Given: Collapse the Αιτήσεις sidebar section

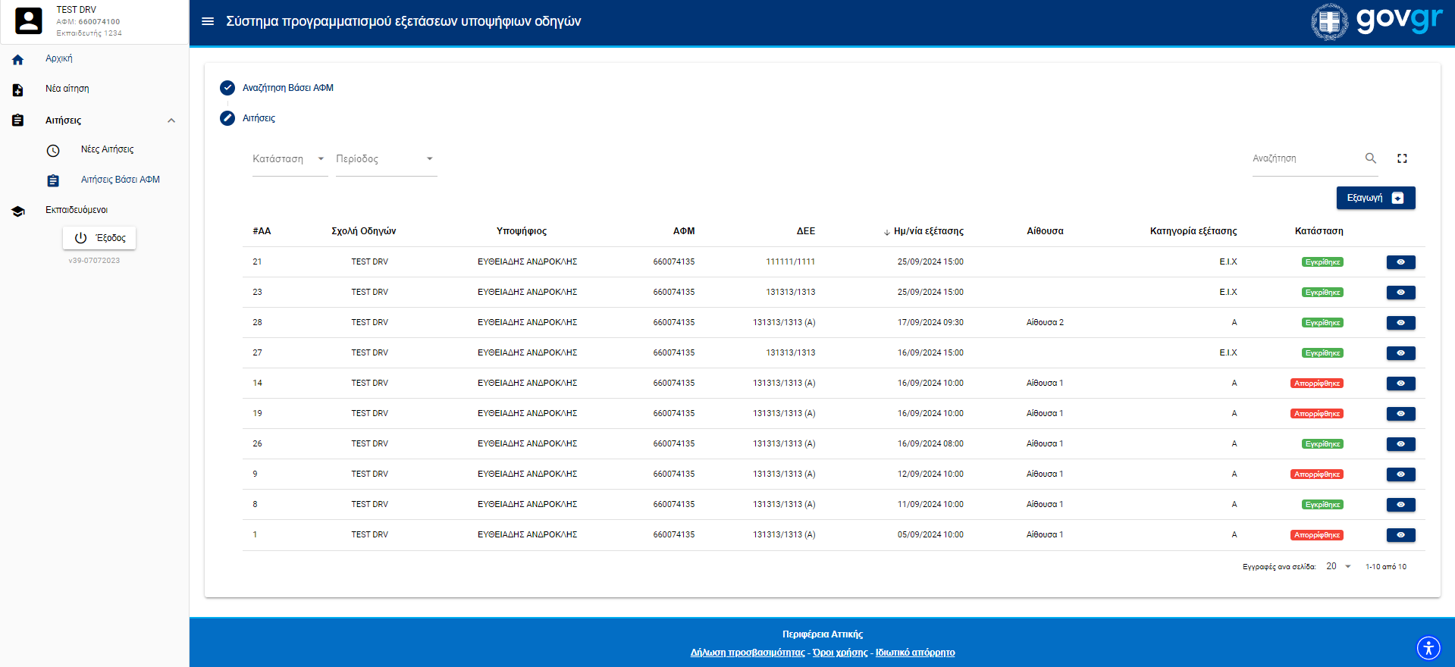Looking at the screenshot, I should tap(171, 121).
